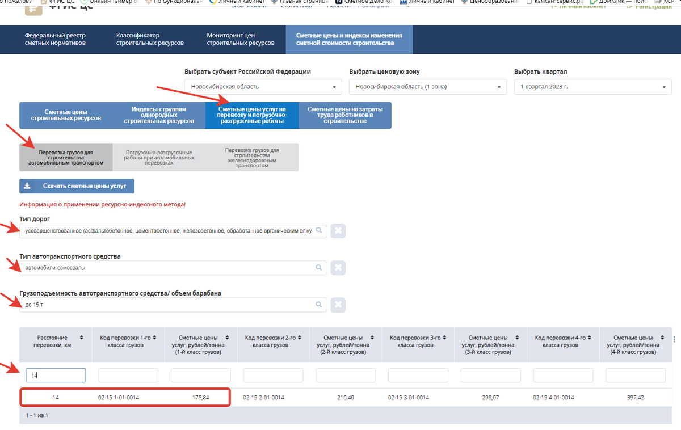Click Код перевозки 2-го класса filter field
Image resolution: width=681 pixels, height=430 pixels.
(x=274, y=375)
